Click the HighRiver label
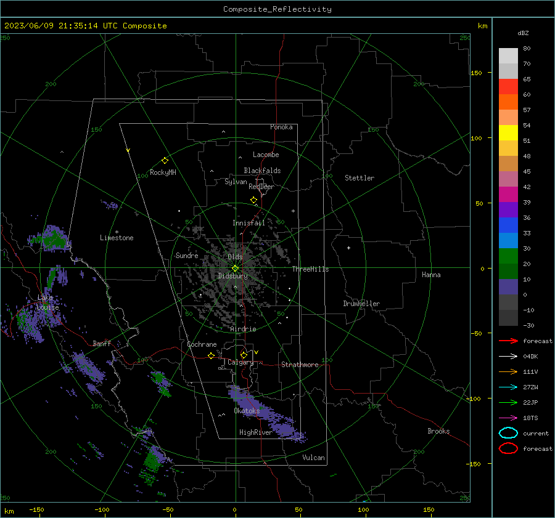 pyautogui.click(x=255, y=432)
